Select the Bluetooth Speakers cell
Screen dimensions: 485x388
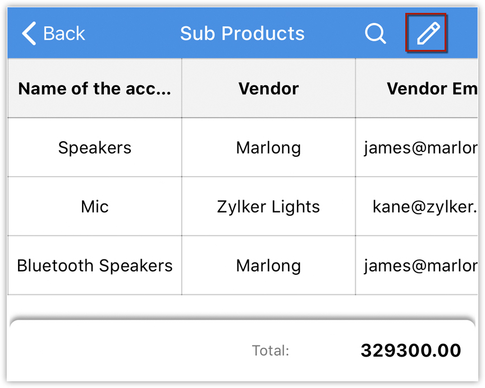(x=94, y=266)
